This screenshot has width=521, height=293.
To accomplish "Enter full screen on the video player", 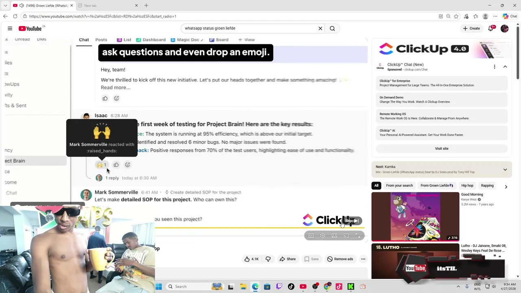I will 358,236.
